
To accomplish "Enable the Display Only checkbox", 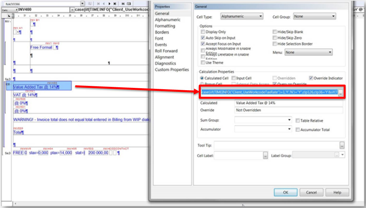I will click(x=203, y=32).
